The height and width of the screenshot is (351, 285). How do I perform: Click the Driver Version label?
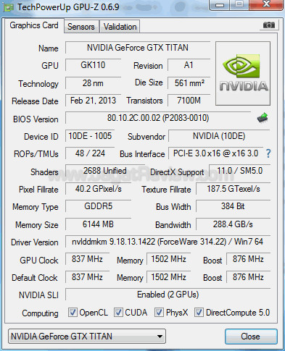point(35,242)
